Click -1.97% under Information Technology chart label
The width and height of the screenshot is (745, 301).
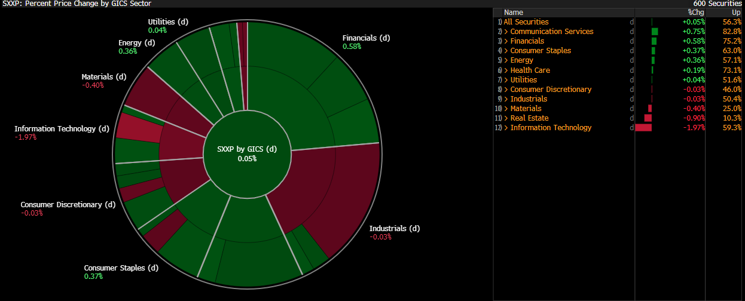[x=26, y=137]
